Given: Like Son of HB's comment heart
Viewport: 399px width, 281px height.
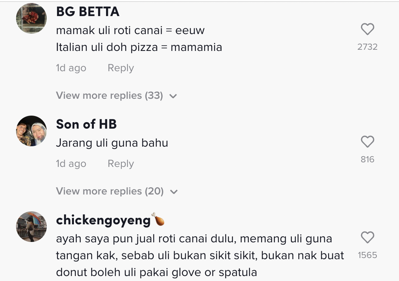Looking at the screenshot, I should 367,142.
